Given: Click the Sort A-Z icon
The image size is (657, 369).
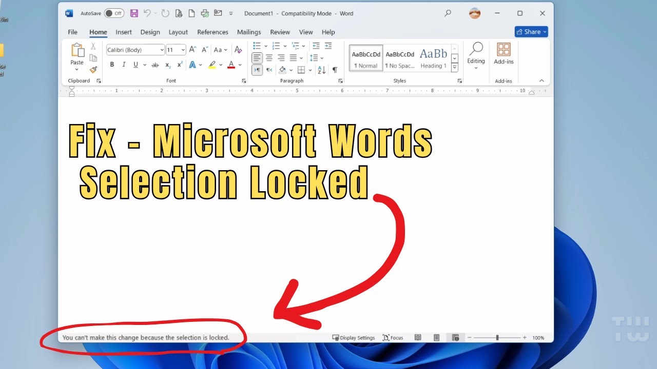Looking at the screenshot, I should point(322,70).
